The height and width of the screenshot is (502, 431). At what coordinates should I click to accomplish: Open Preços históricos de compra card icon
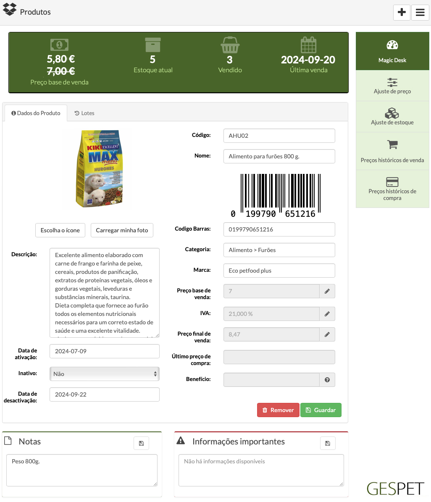click(392, 182)
